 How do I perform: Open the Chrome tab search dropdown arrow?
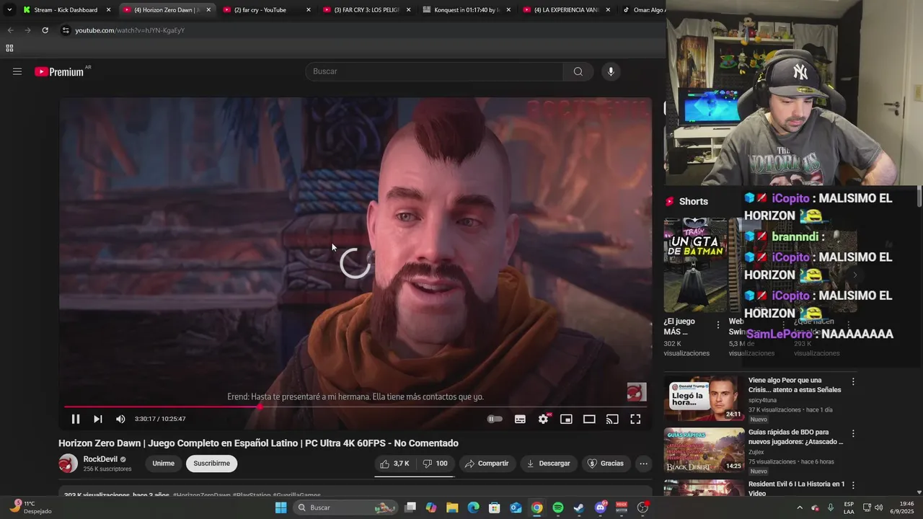click(x=9, y=10)
